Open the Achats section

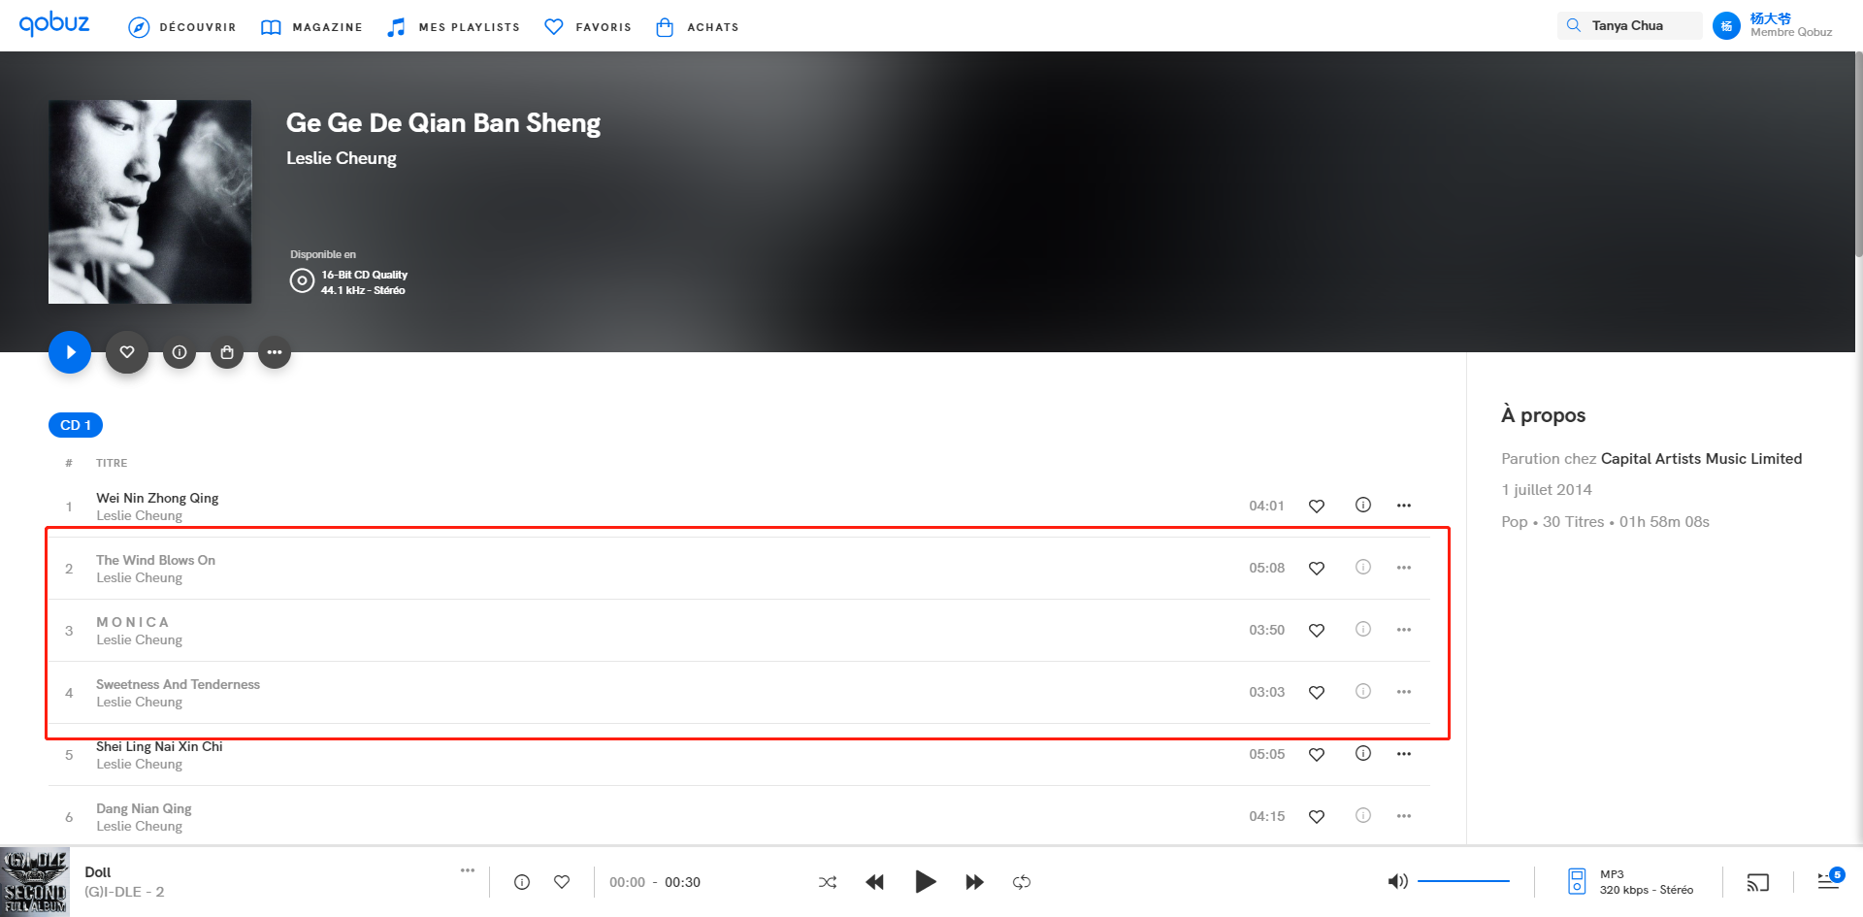click(697, 27)
